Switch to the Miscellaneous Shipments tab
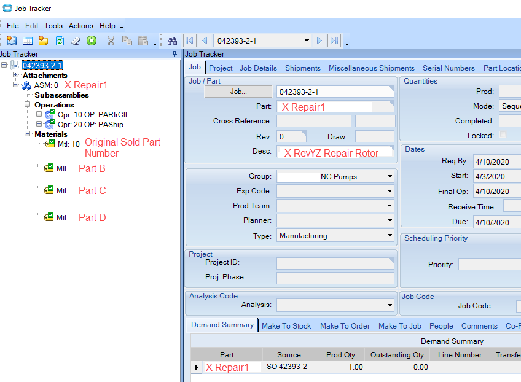 point(372,68)
